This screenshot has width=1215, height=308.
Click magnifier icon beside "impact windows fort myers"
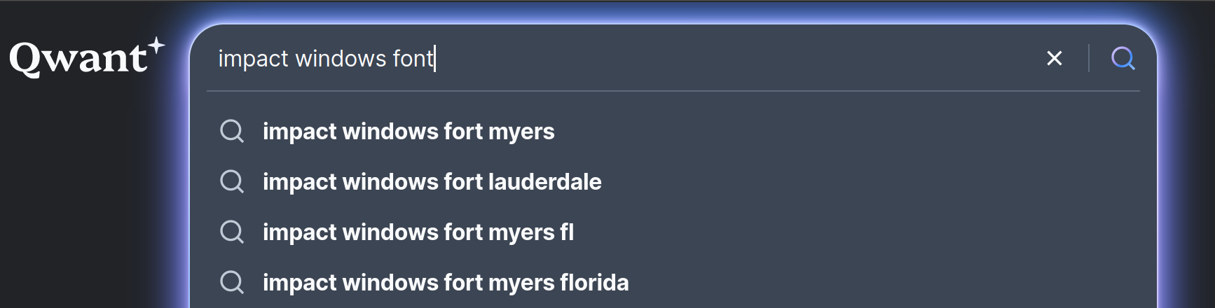coord(232,131)
